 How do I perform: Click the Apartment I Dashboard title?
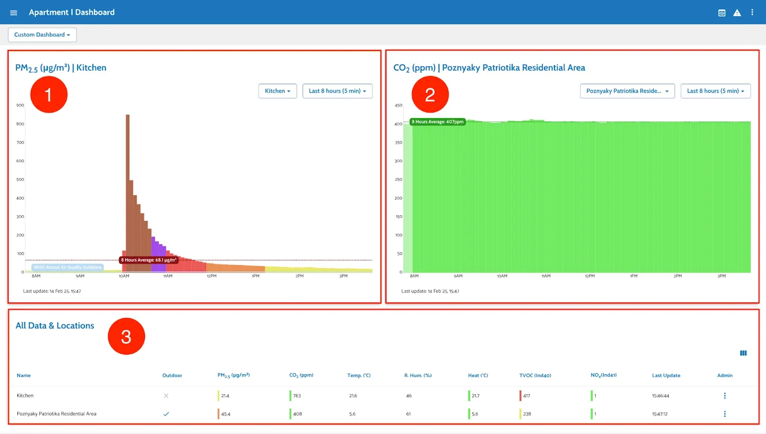[x=72, y=12]
